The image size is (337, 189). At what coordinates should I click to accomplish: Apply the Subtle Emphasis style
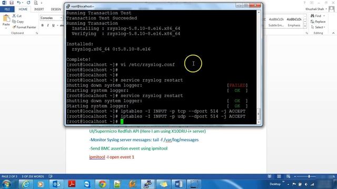(276, 22)
